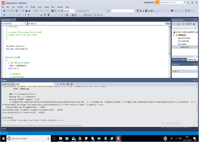Switch to the VA Outline tab
The height and width of the screenshot is (142, 200).
pos(182,60)
